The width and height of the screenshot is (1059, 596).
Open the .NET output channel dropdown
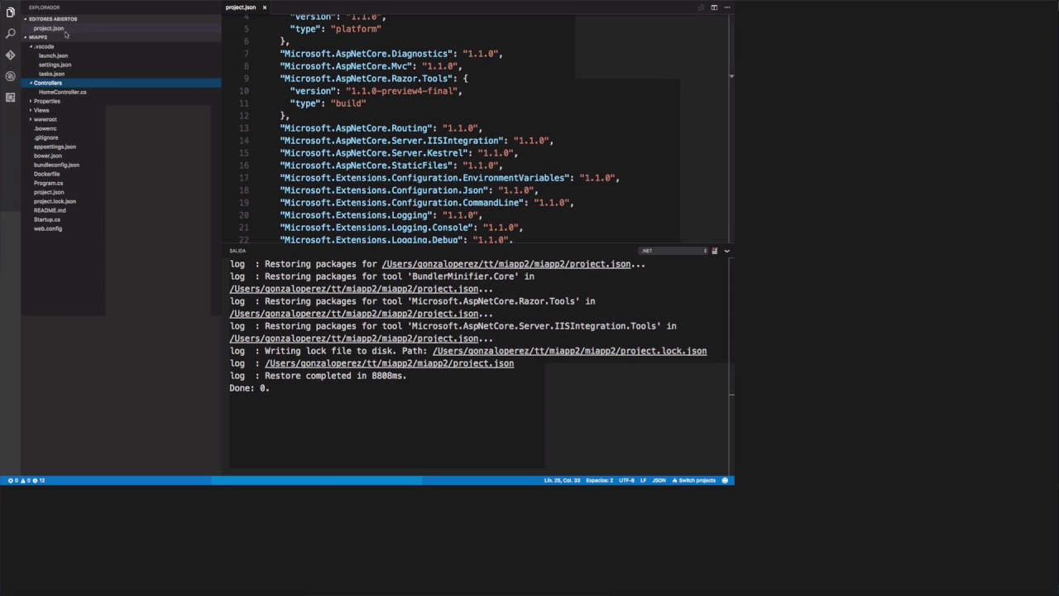click(673, 251)
